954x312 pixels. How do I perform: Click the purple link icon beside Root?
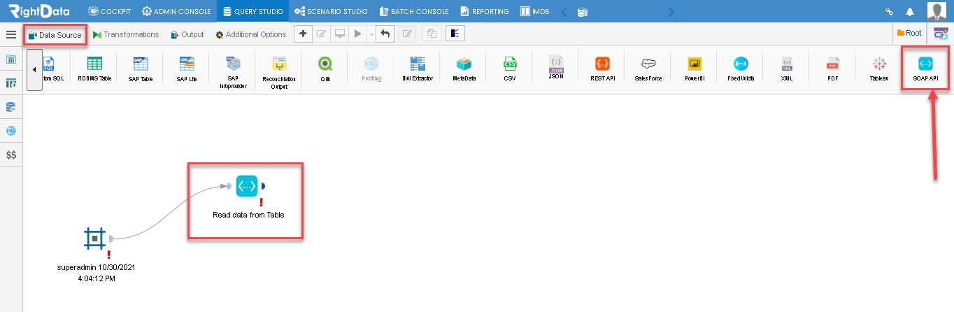[941, 34]
